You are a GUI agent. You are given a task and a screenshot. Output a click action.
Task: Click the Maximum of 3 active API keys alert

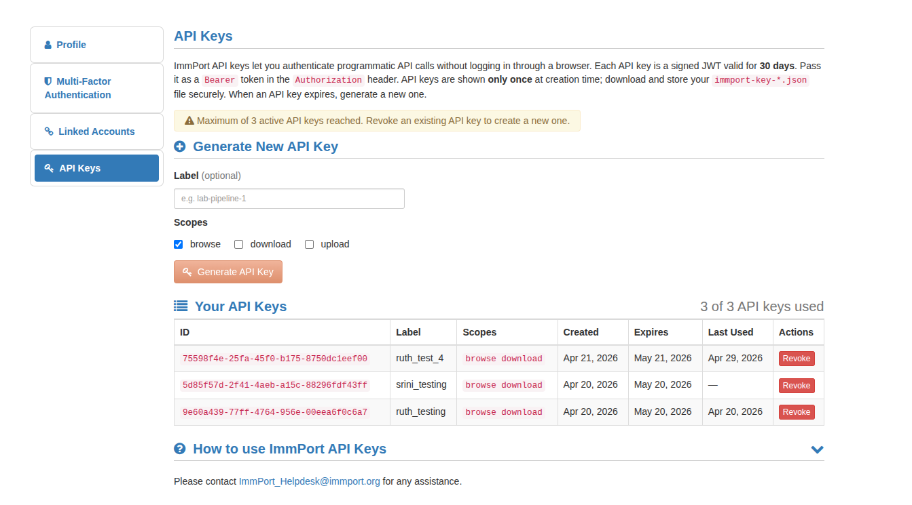pos(377,121)
